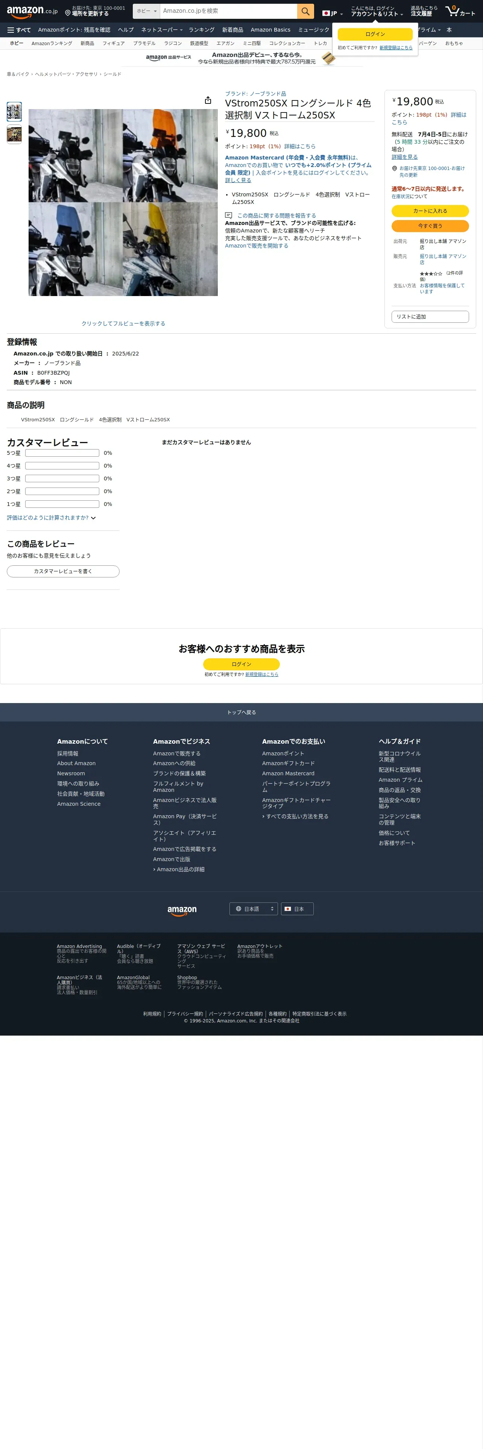
Task: Select the プラモデル sub-nav tab
Action: point(144,43)
